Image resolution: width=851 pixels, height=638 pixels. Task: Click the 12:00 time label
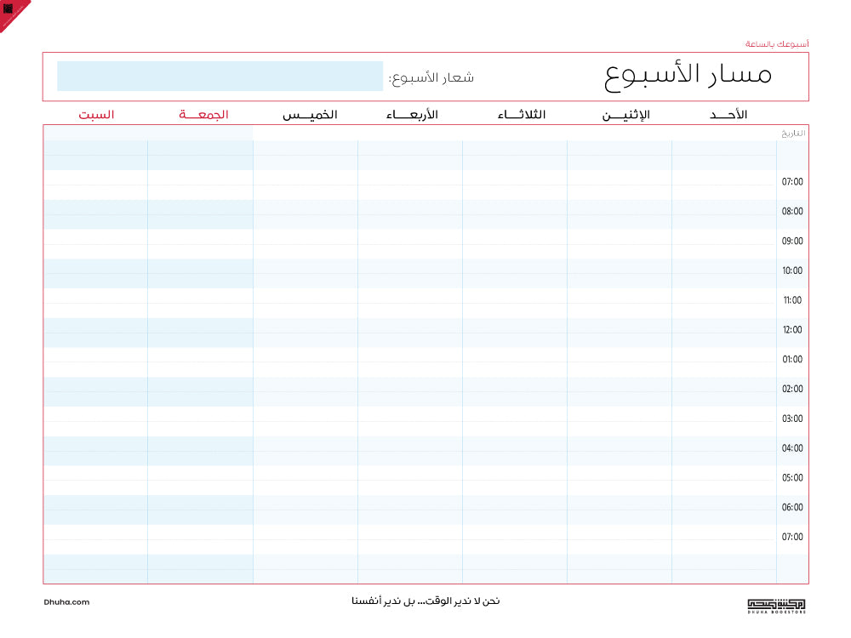click(x=792, y=329)
